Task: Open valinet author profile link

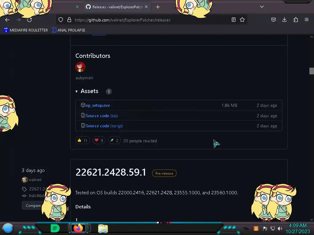Action: click(35, 180)
